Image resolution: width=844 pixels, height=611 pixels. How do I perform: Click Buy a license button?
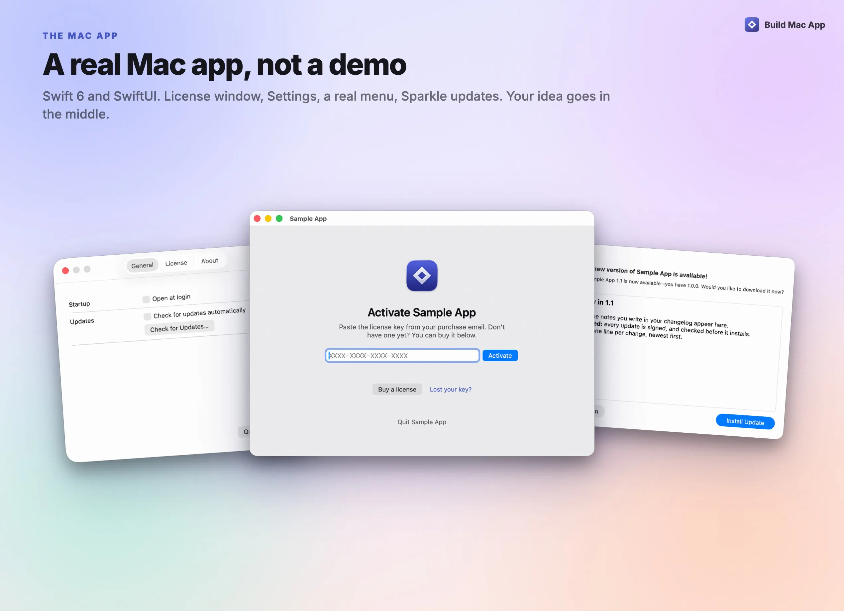point(397,390)
